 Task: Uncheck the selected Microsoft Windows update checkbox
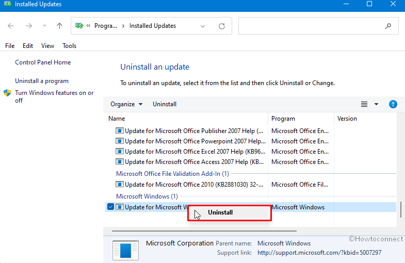click(x=110, y=207)
